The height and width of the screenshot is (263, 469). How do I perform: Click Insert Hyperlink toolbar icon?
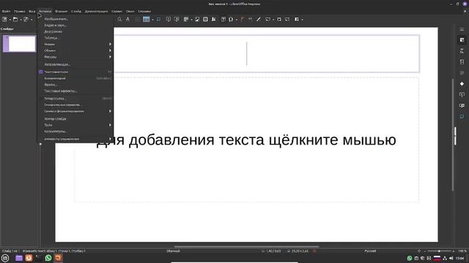251,20
